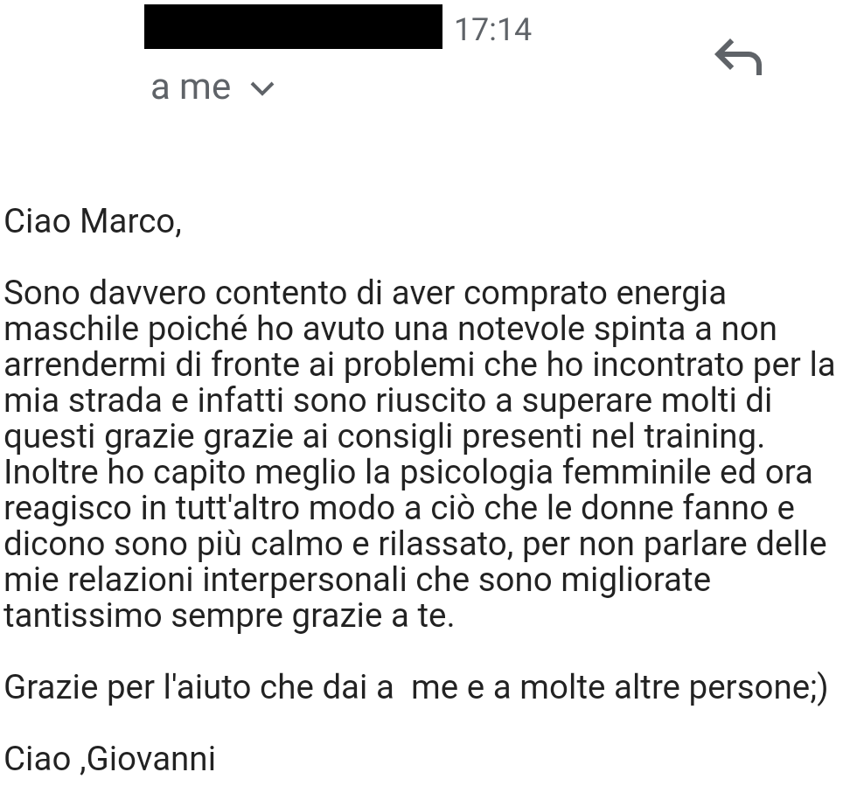Click the 17:14 timestamp

493,29
